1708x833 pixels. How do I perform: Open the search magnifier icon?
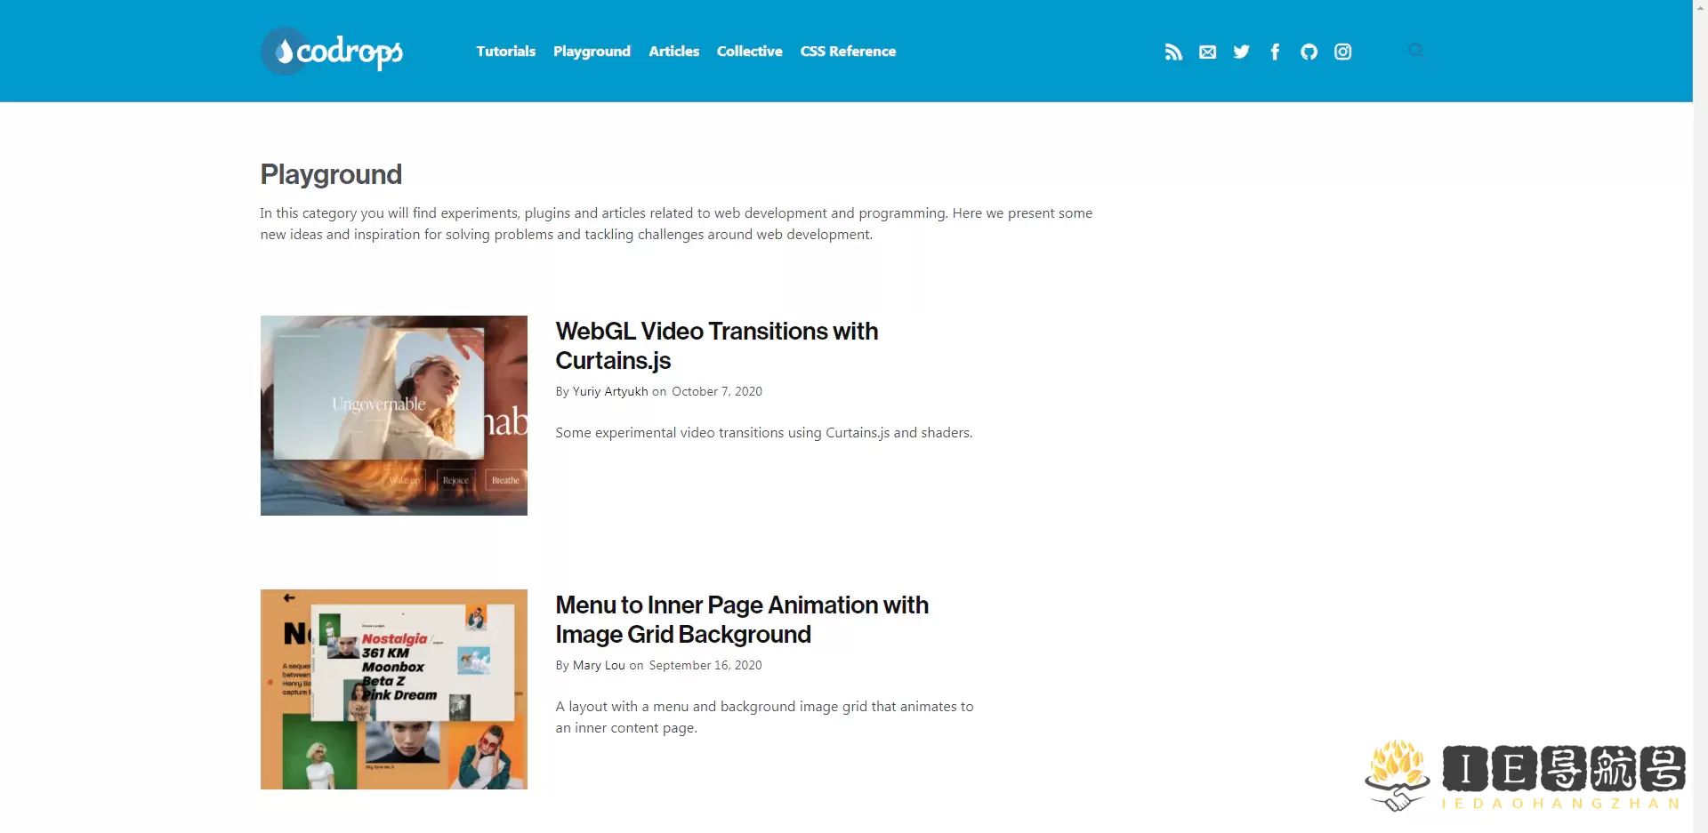pyautogui.click(x=1416, y=51)
